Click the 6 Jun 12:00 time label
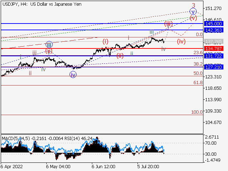The height and width of the screenshot is (171, 228). click(x=103, y=166)
